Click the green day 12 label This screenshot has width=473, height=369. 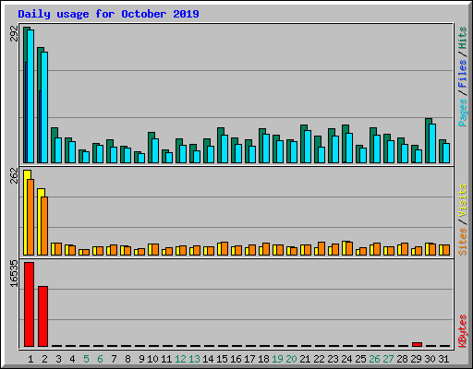click(x=180, y=359)
